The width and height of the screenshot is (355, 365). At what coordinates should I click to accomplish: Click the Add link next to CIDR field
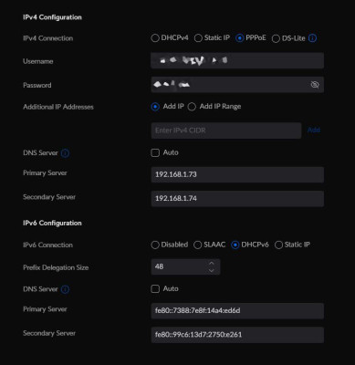pyautogui.click(x=314, y=130)
